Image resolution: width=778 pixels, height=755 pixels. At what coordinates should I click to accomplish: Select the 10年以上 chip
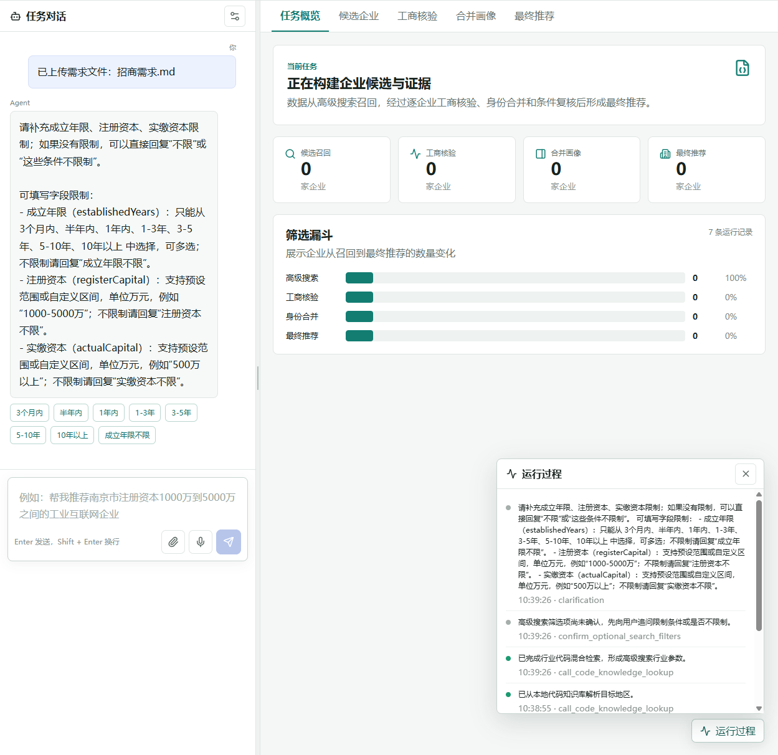[72, 435]
